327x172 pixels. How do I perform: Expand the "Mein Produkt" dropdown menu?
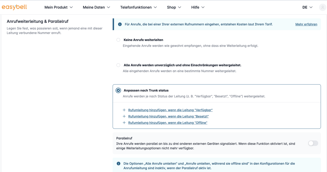point(59,7)
